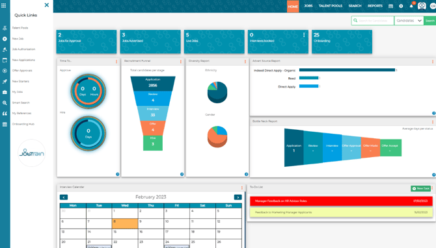Open the Interviews booked tile options menu

pyautogui.click(x=304, y=34)
